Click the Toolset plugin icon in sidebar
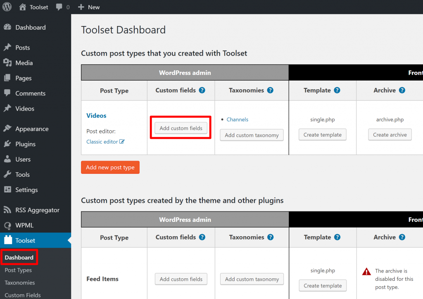The height and width of the screenshot is (299, 423). tap(8, 240)
